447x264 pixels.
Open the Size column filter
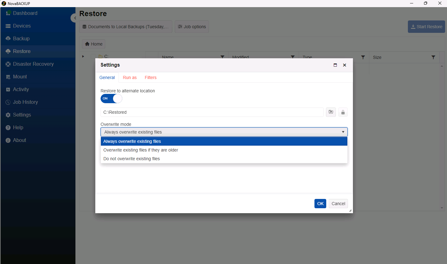pyautogui.click(x=433, y=57)
